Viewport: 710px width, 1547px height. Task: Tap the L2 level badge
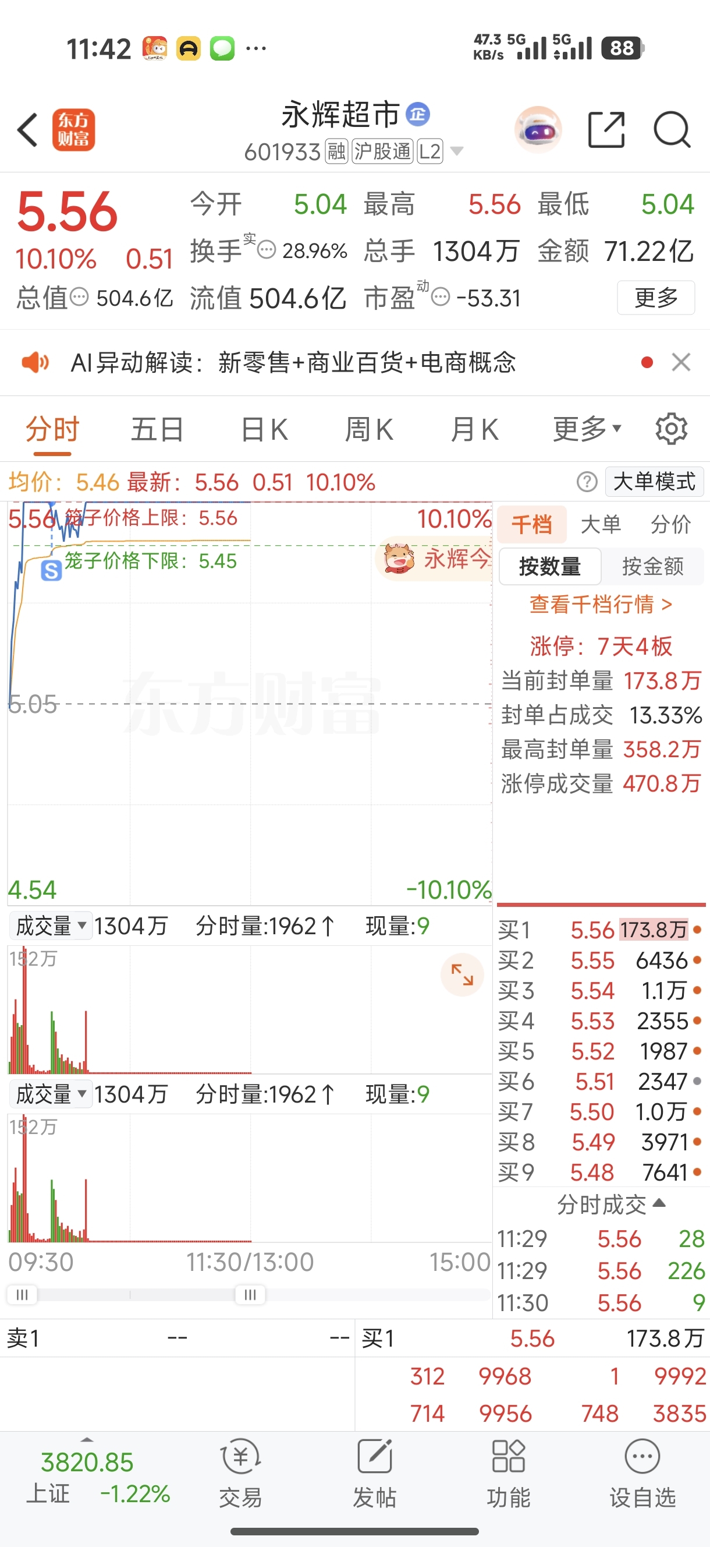pyautogui.click(x=429, y=151)
